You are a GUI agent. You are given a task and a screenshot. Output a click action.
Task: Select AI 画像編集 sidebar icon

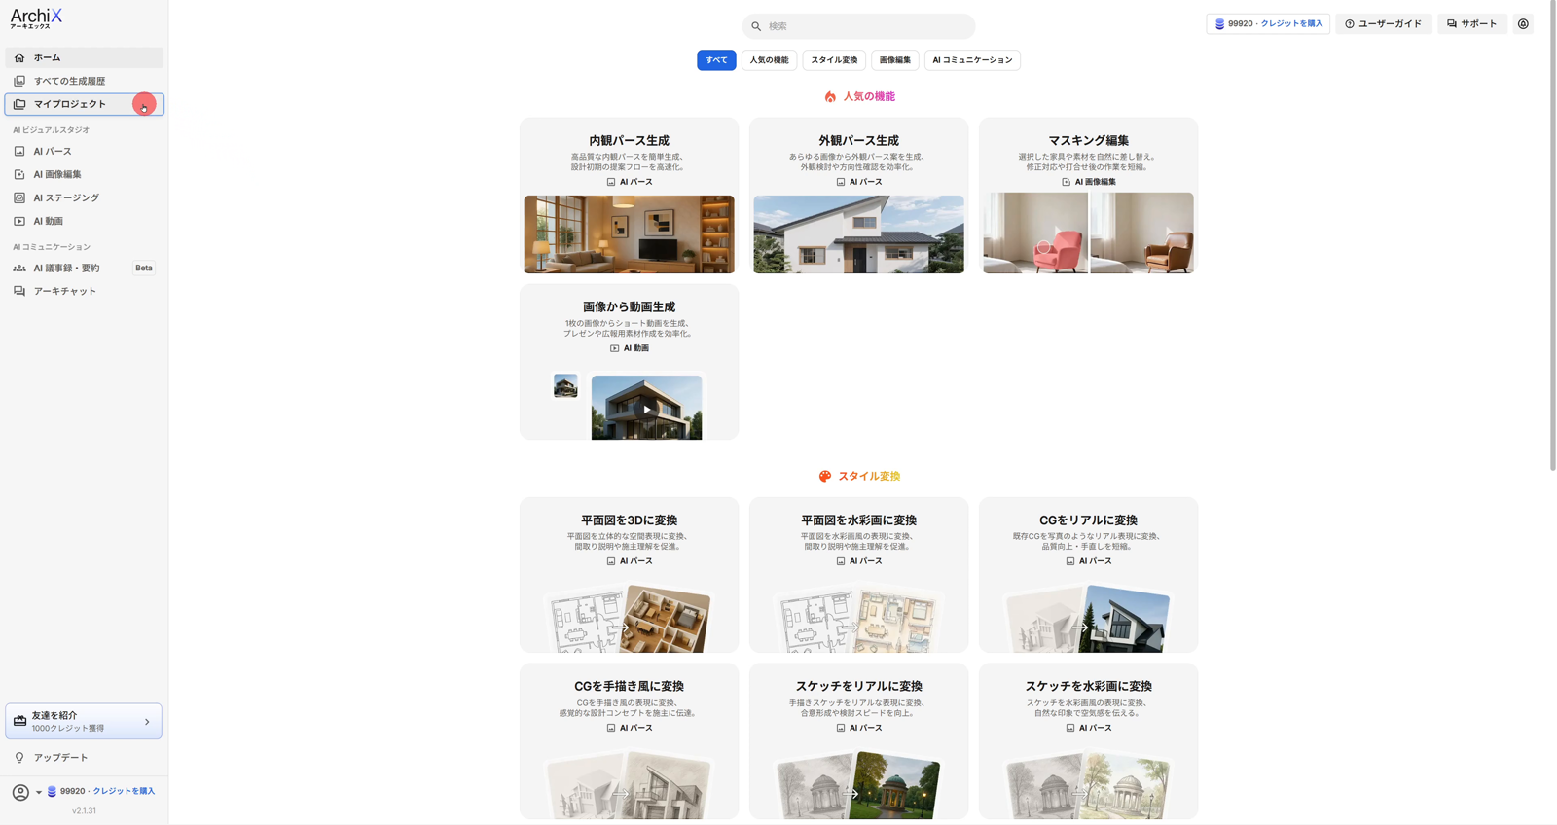[x=19, y=174]
